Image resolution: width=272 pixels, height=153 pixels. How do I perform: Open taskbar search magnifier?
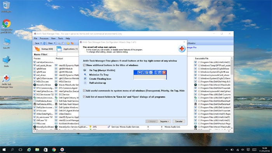coord(12,150)
